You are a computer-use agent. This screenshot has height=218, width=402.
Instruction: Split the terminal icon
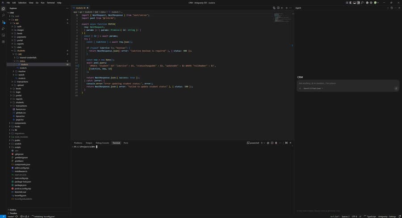click(272, 143)
